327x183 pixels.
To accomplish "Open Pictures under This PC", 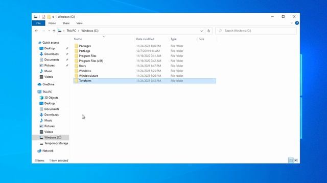I will (50, 126).
